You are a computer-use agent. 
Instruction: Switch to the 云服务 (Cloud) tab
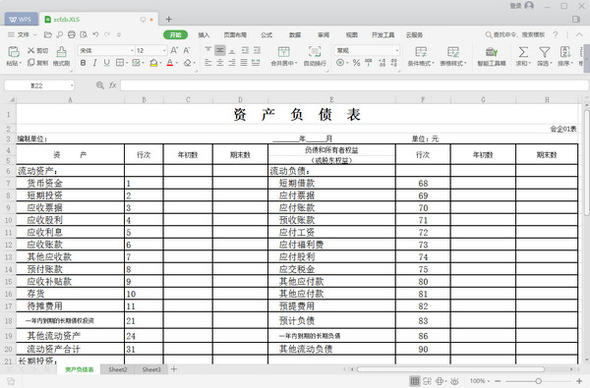[414, 35]
